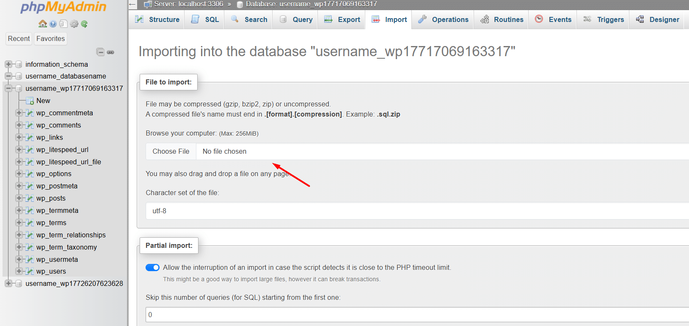Screen dimensions: 689x326
Task: Reload navigation panel with green arrow
Action: (x=84, y=24)
